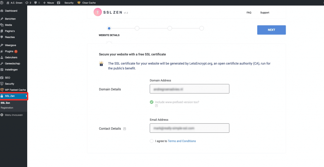Select the fourth wizard step circle
This screenshot has width=324, height=167.
pyautogui.click(x=202, y=28)
